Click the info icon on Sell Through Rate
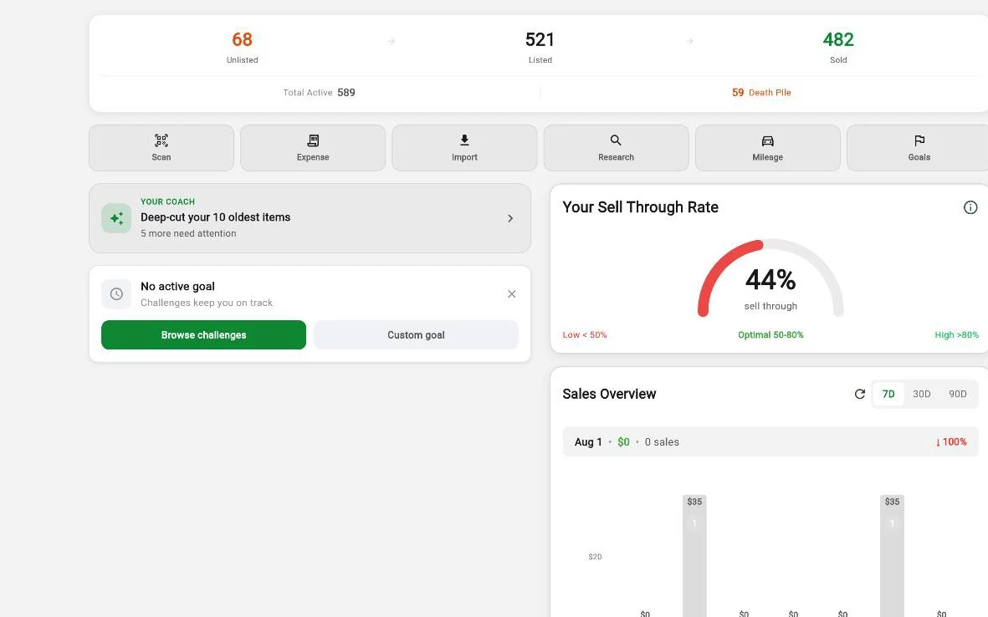This screenshot has height=617, width=988. click(x=970, y=207)
